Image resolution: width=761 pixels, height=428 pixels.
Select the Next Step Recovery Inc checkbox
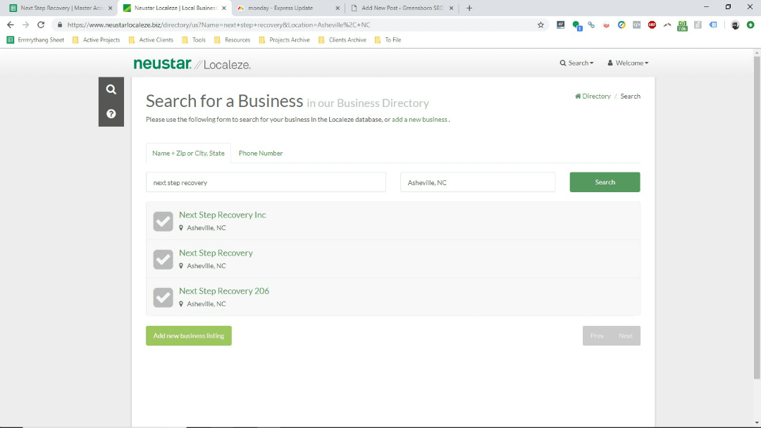pos(163,221)
